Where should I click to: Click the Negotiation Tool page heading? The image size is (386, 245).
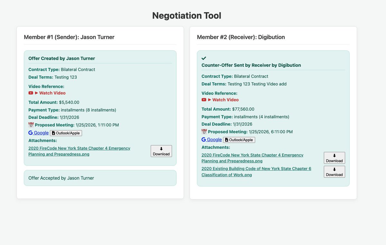tap(187, 15)
